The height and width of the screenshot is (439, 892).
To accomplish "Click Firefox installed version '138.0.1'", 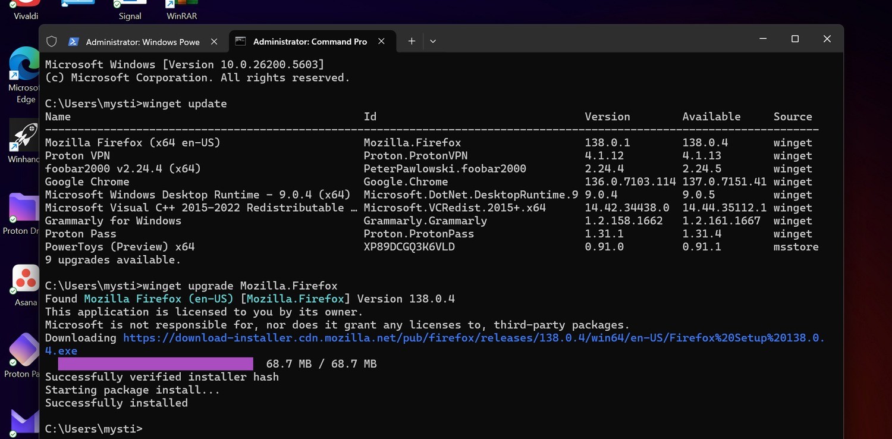I will pos(607,143).
